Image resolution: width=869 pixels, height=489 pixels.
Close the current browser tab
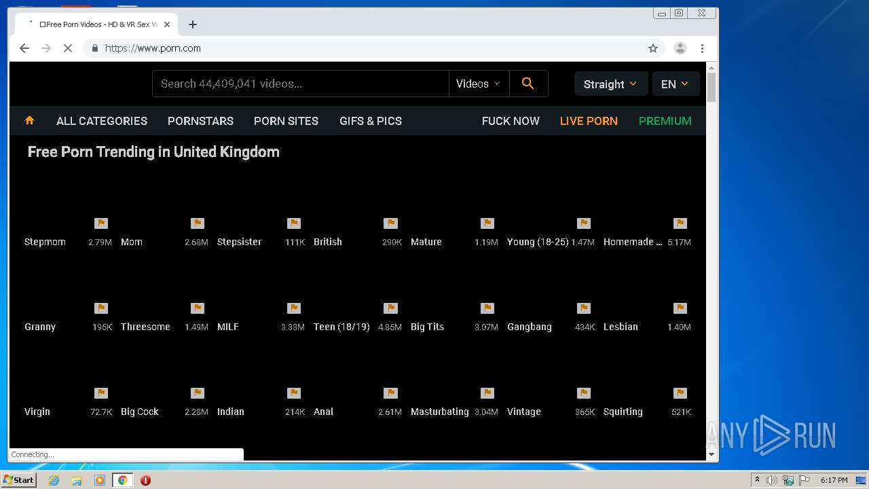click(x=167, y=24)
